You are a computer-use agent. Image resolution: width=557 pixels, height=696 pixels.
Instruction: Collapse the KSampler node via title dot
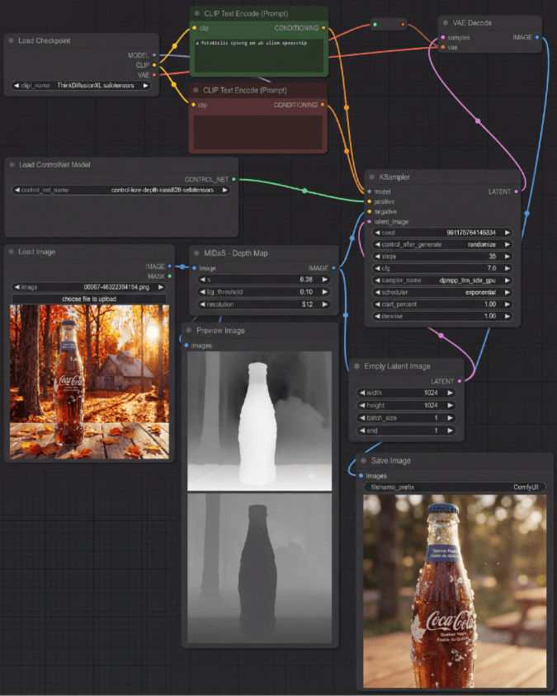373,177
